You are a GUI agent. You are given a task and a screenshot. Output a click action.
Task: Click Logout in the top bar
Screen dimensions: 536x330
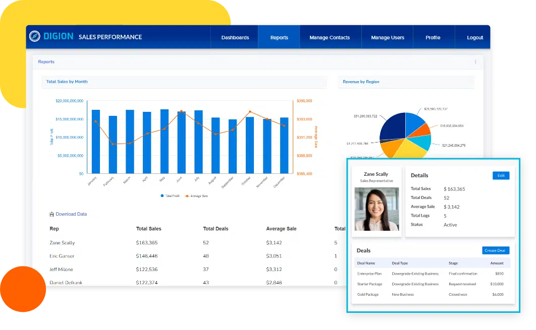point(475,38)
